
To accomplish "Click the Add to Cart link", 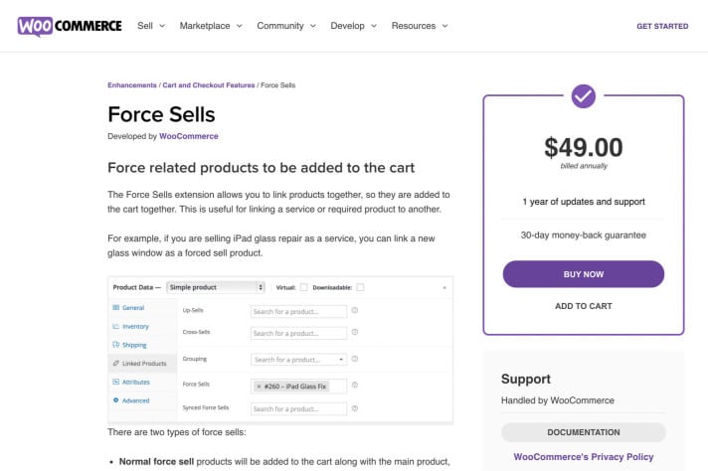I will click(x=583, y=306).
